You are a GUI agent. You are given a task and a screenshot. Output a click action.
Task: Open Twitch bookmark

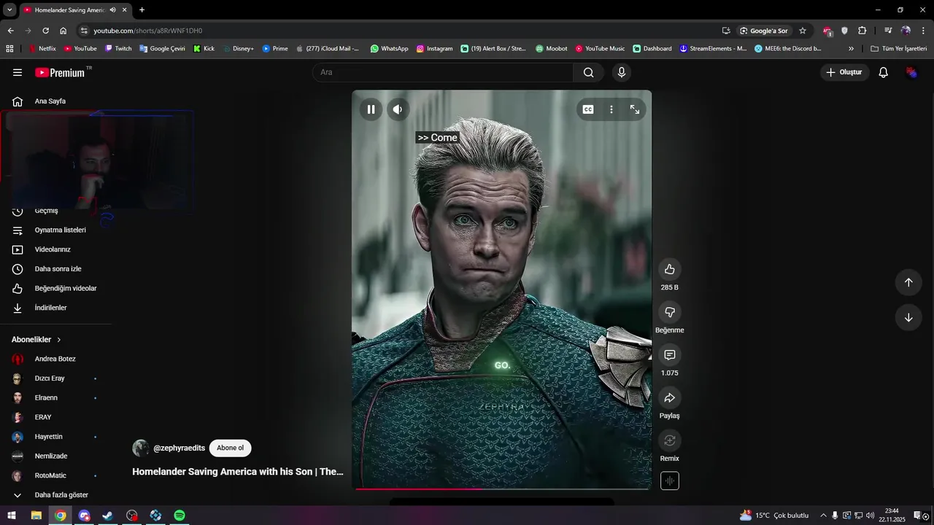[118, 48]
